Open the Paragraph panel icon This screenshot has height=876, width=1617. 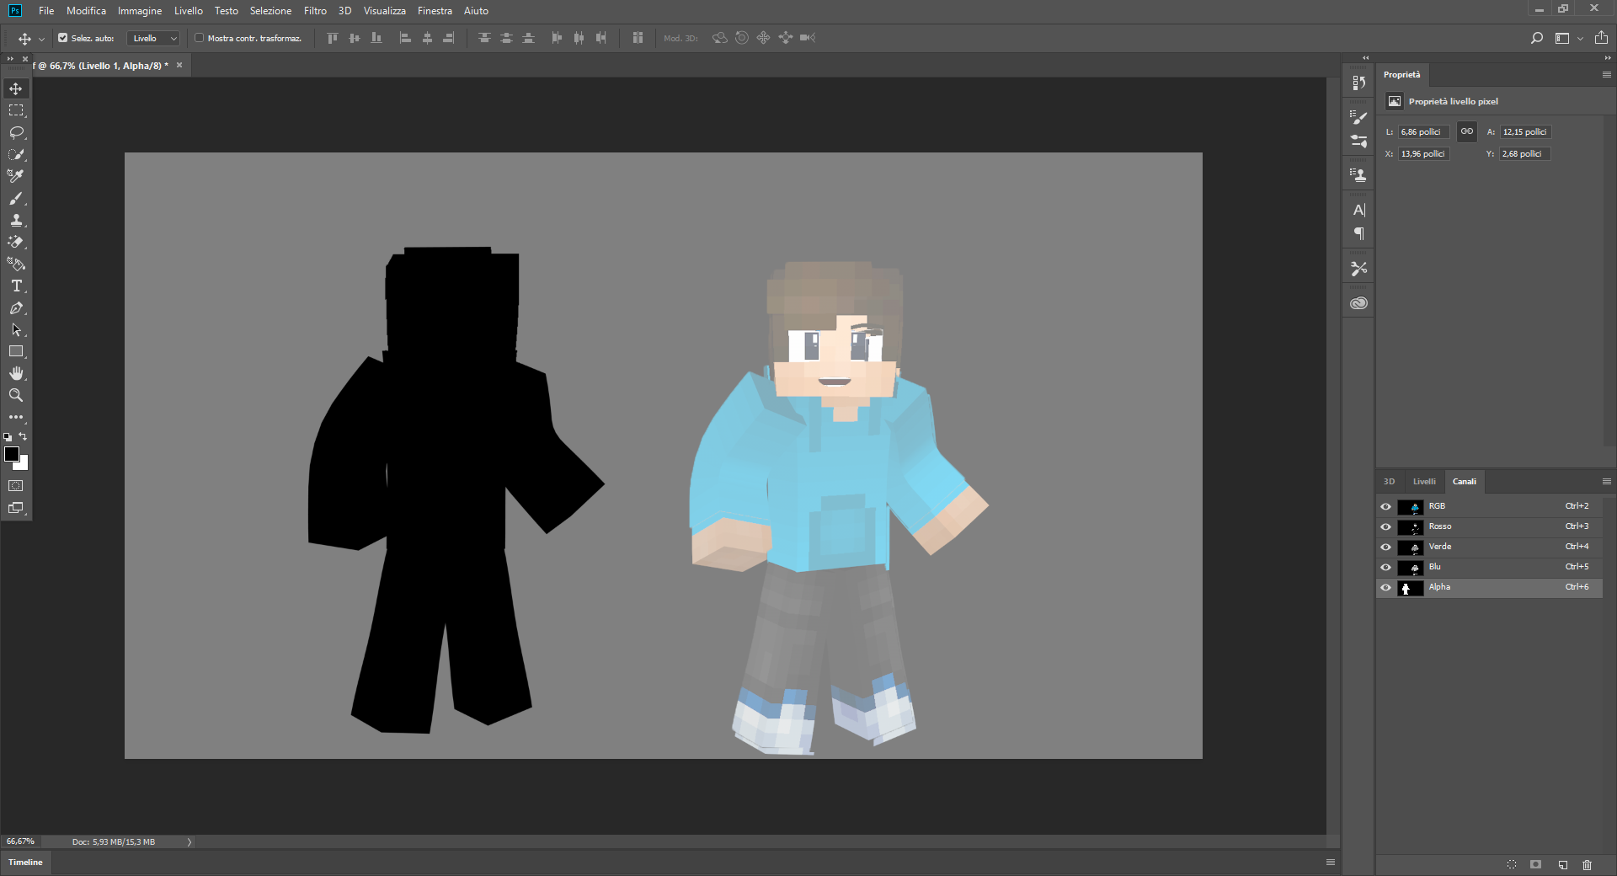tap(1358, 233)
